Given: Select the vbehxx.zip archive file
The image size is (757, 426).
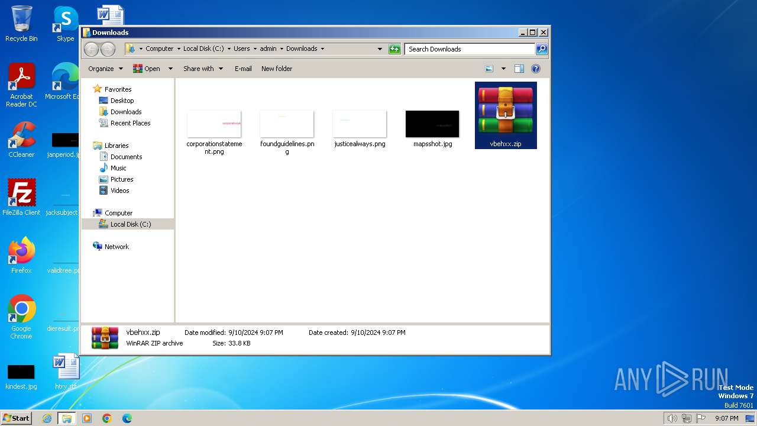Looking at the screenshot, I should pyautogui.click(x=506, y=115).
